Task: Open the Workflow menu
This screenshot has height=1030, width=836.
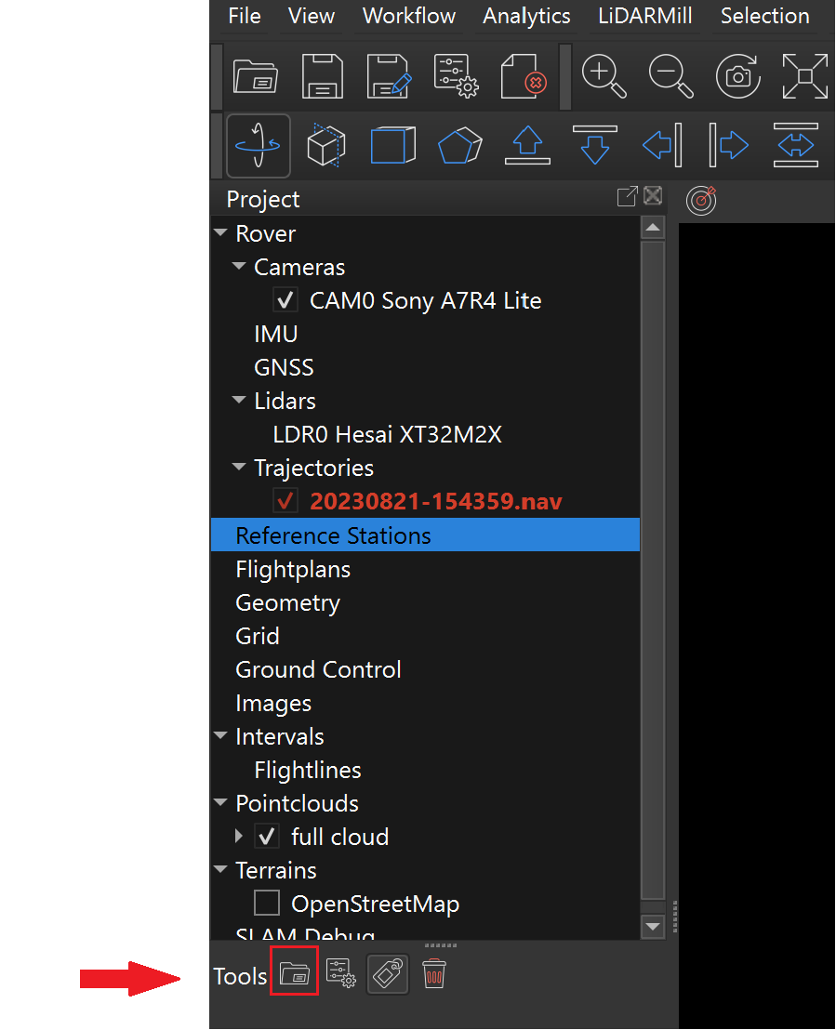Action: click(x=409, y=16)
